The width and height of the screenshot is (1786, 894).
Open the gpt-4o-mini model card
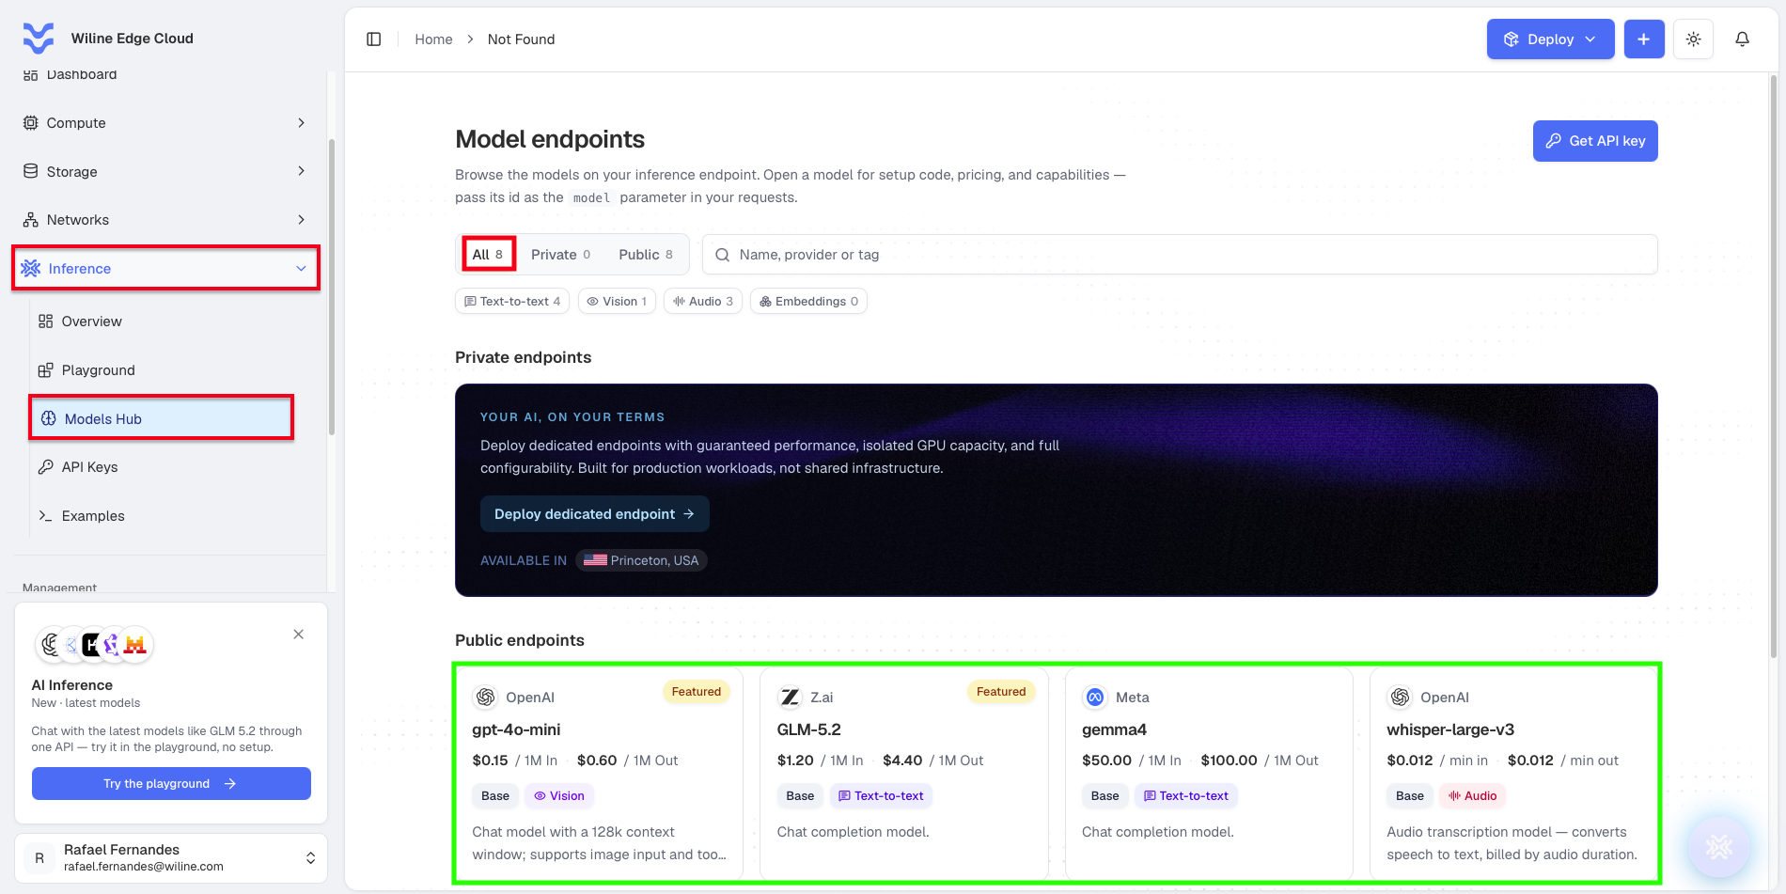[599, 773]
